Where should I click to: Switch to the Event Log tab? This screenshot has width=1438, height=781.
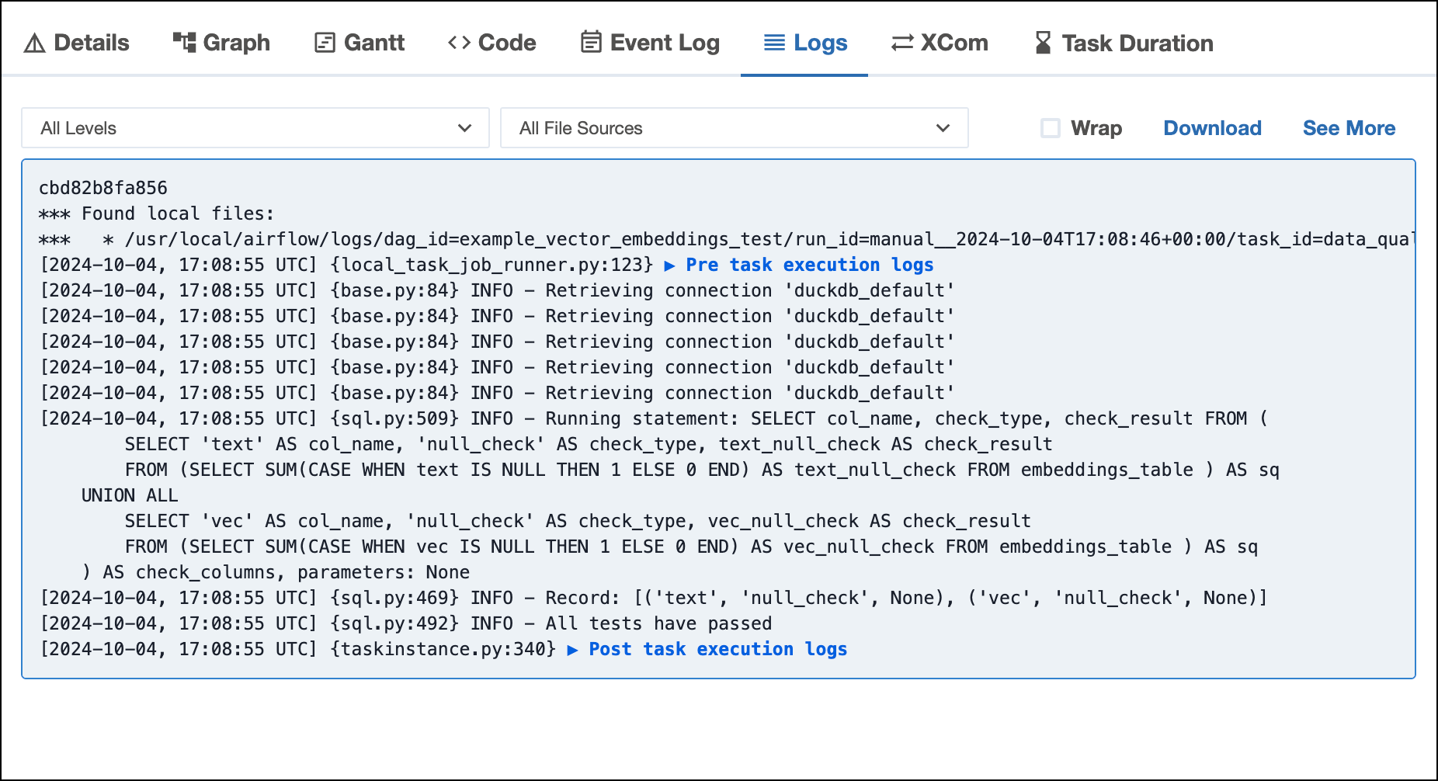point(665,43)
